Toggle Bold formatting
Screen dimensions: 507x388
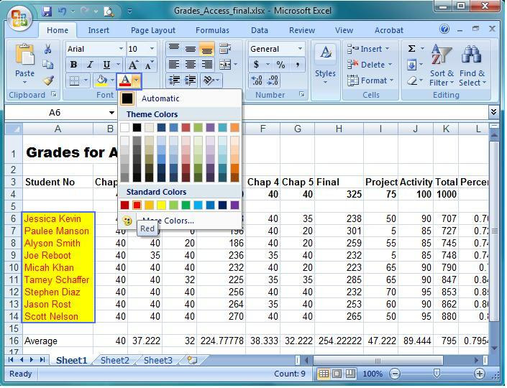[73, 65]
